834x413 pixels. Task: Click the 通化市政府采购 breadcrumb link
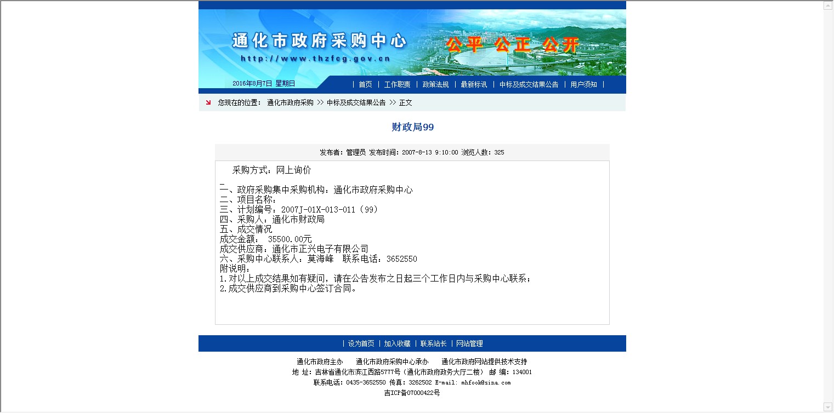tap(290, 102)
